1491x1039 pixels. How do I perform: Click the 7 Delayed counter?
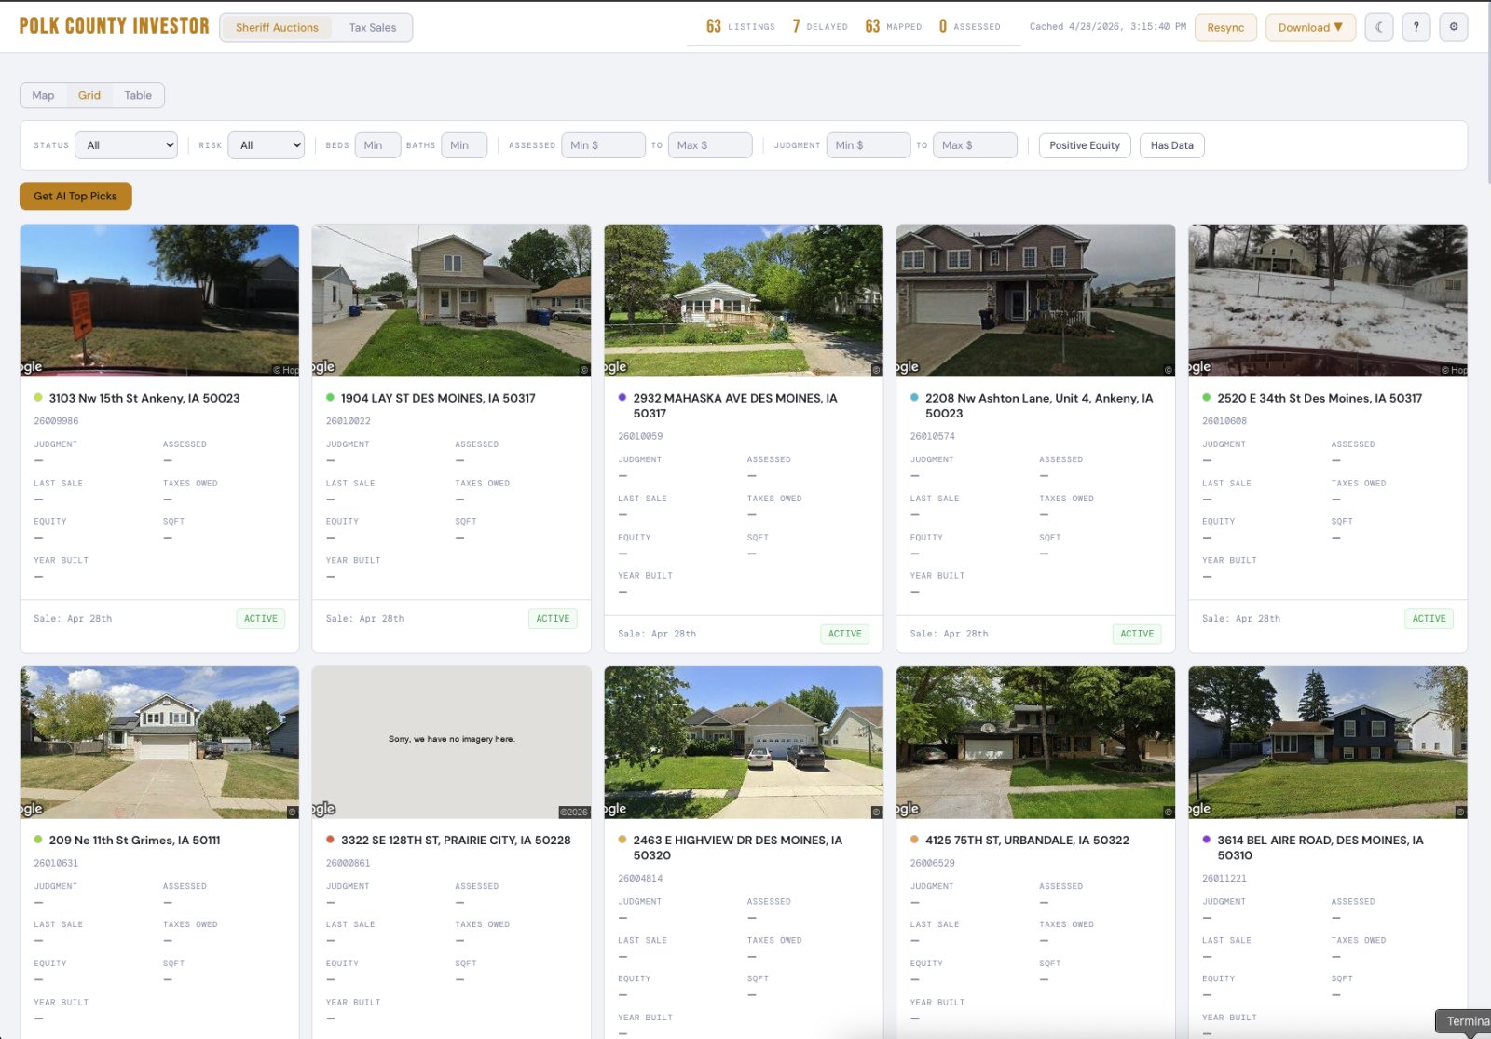[820, 27]
